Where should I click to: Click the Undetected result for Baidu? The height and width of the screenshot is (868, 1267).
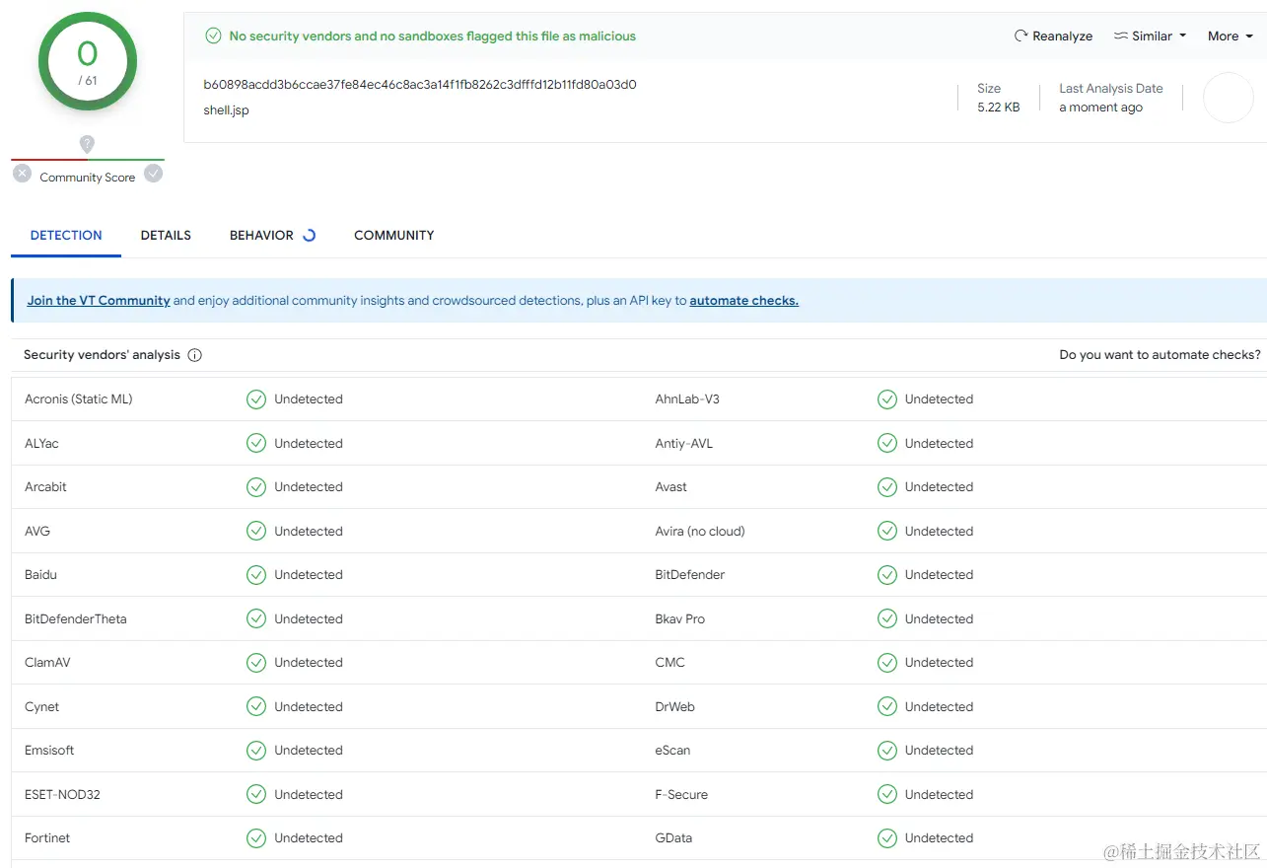pyautogui.click(x=309, y=575)
